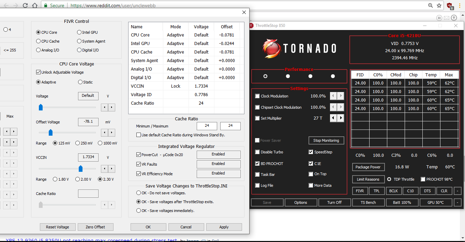Click the Voltage slider handle
465x242 pixels.
click(41, 107)
